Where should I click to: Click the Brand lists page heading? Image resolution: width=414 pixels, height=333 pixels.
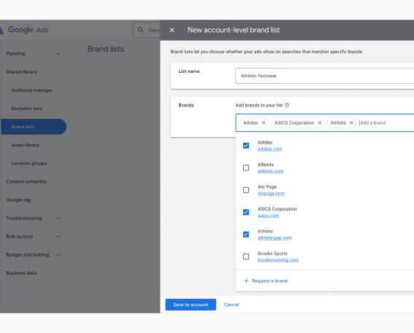(x=106, y=49)
